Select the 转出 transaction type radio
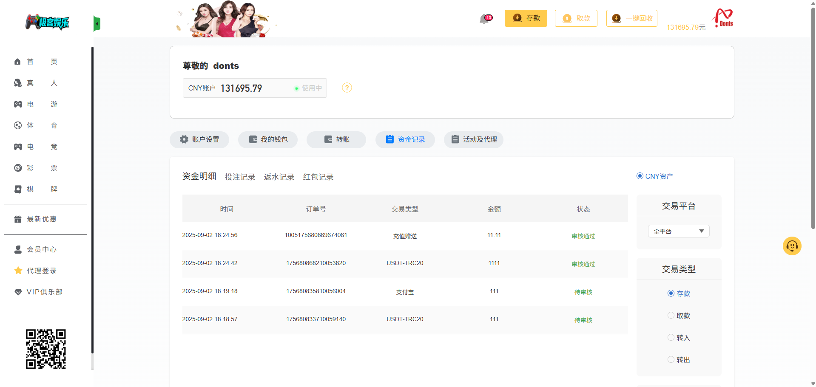 click(671, 360)
